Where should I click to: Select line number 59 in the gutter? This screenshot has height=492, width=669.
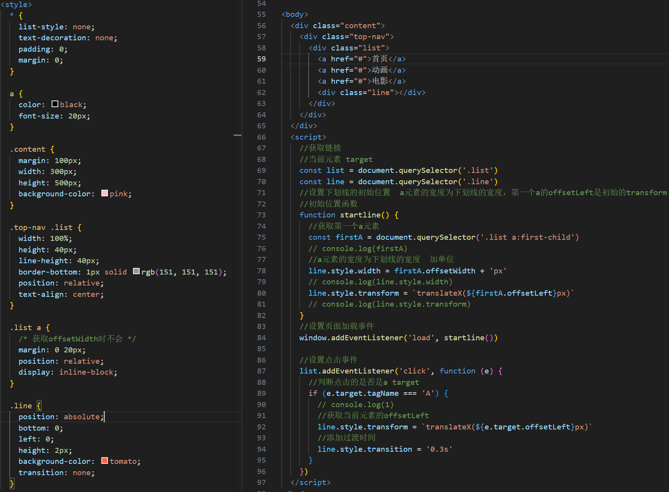pos(261,59)
